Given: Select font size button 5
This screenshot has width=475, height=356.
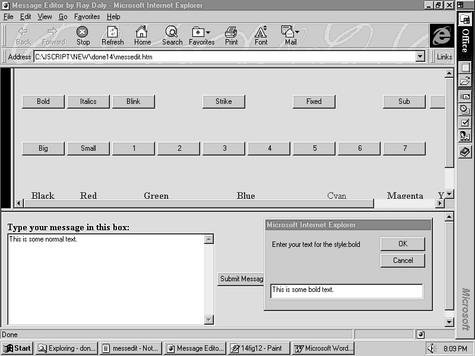Looking at the screenshot, I should pos(314,148).
